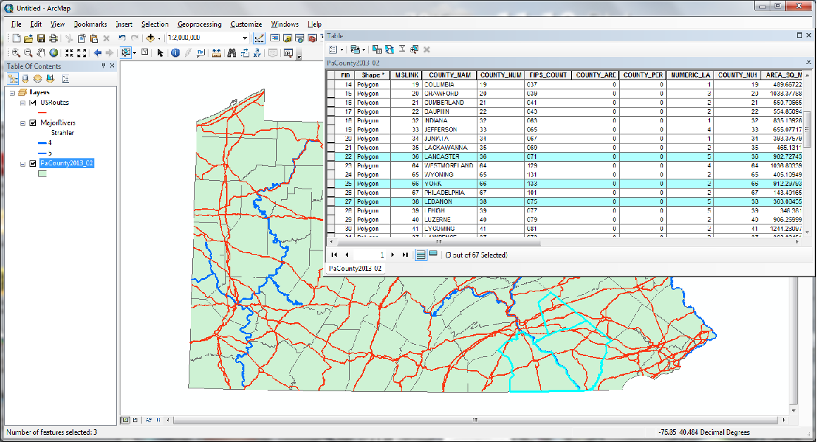
Task: Open the Customize menu
Action: (246, 25)
